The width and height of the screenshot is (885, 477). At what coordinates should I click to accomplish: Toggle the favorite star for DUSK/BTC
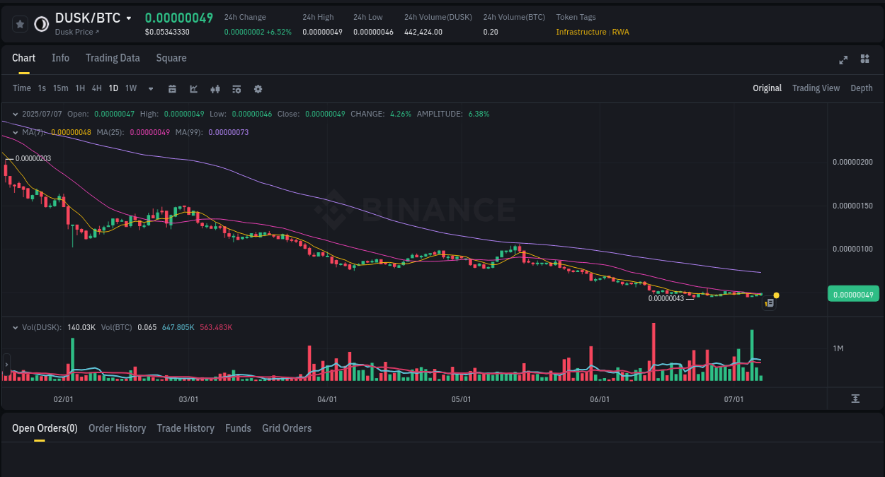tap(20, 23)
